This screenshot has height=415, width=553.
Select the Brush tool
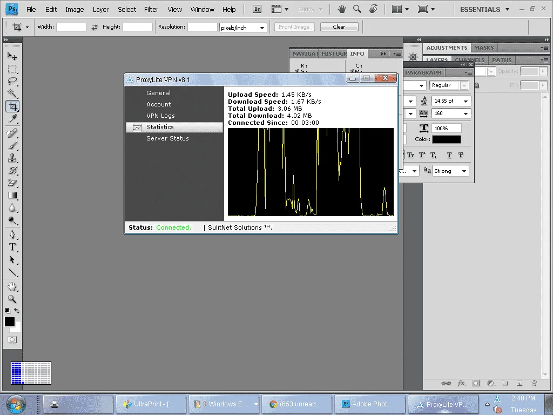(x=12, y=145)
